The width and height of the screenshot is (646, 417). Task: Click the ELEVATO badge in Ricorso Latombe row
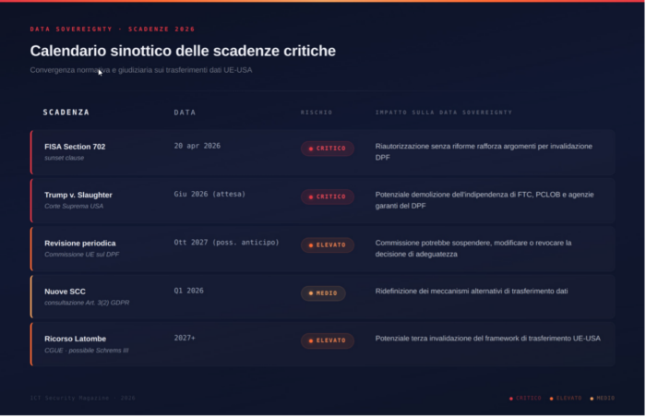pyautogui.click(x=327, y=340)
